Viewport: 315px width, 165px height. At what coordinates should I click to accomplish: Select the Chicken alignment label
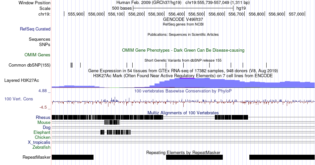[42, 137]
